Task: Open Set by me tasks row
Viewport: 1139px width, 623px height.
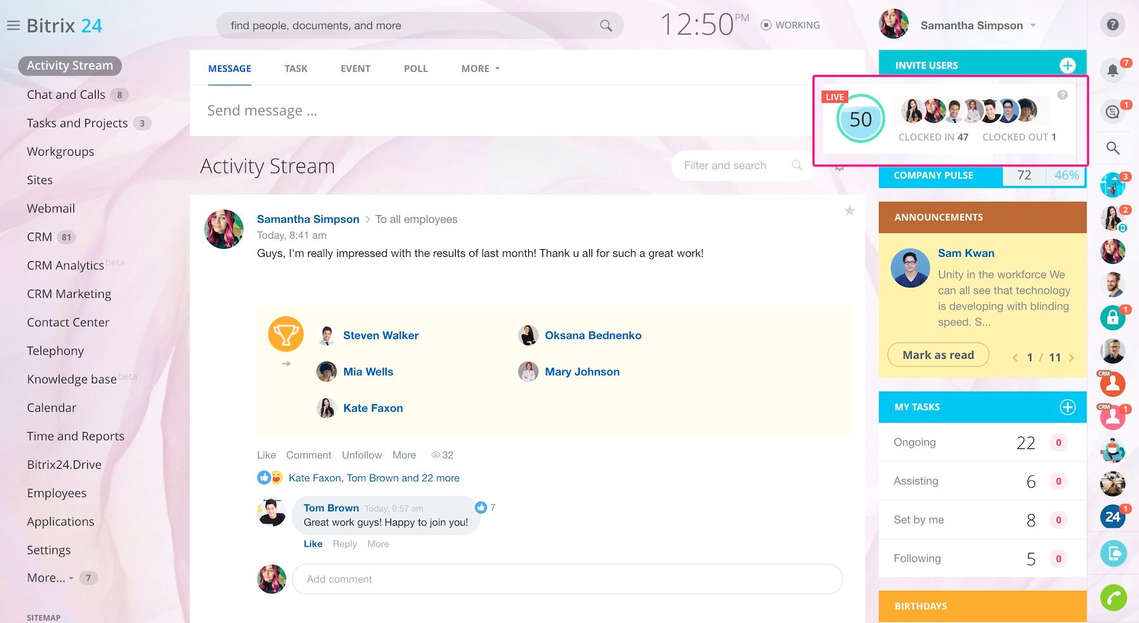Action: (982, 520)
